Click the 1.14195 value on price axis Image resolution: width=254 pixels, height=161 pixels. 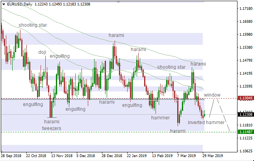[245, 73]
